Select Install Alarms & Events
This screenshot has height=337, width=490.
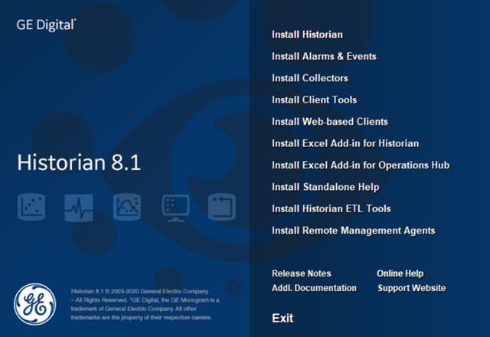[324, 56]
